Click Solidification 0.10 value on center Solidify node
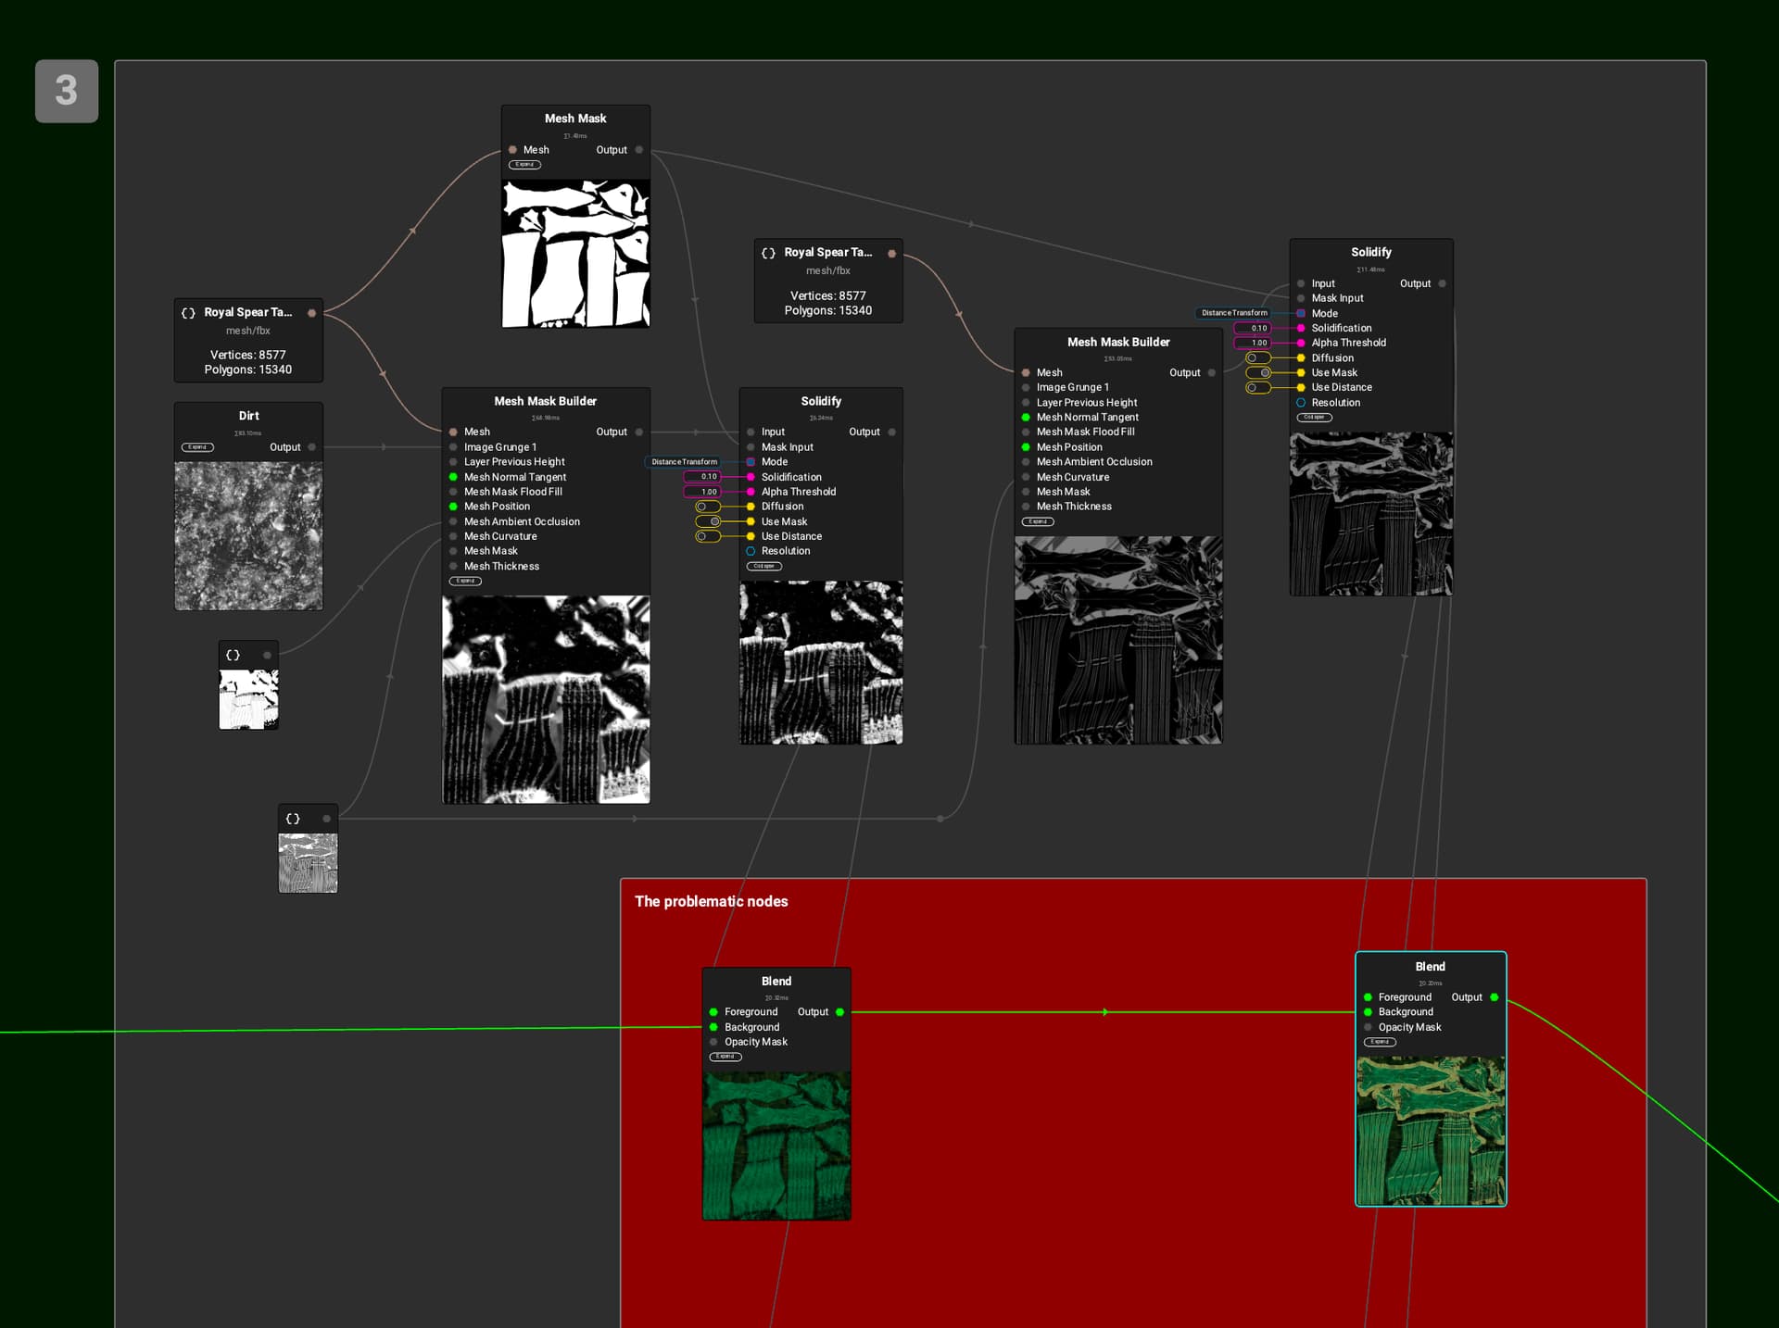 702,477
